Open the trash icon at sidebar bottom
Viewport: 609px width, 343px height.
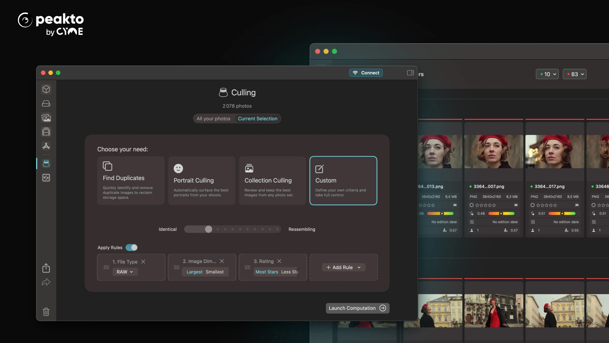tap(46, 312)
